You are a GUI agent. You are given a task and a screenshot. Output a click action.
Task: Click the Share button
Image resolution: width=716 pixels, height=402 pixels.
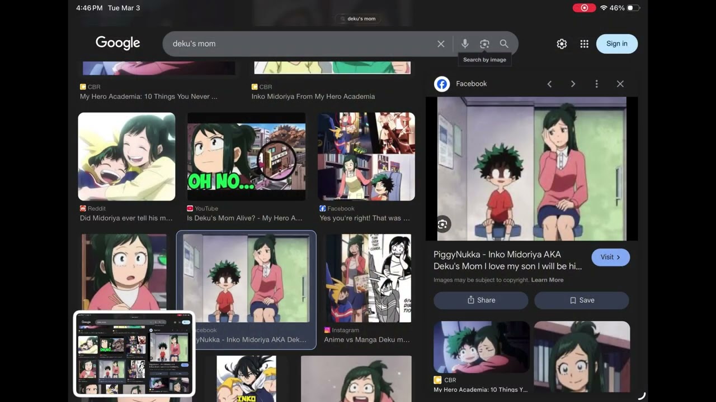coord(481,300)
